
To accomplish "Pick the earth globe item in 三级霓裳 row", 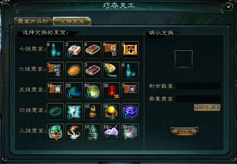I will [x=55, y=132].
